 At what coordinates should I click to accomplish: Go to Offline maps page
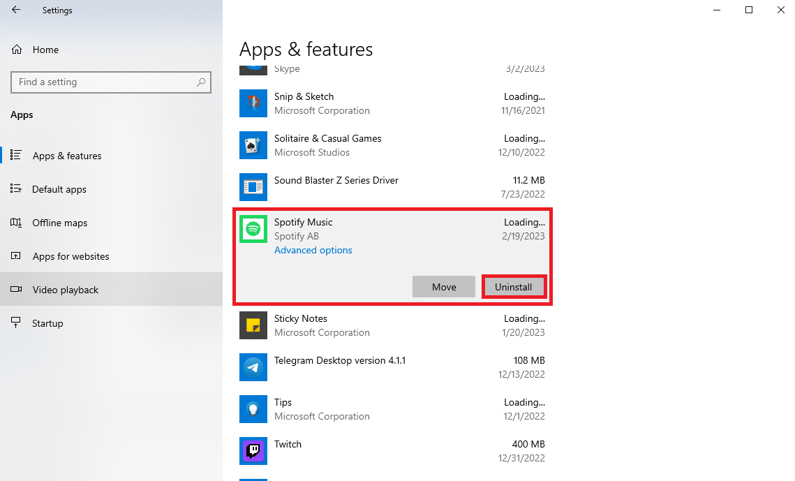(111, 223)
